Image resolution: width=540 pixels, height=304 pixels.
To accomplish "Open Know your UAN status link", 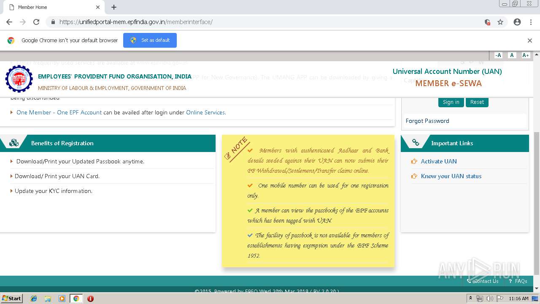I will 451,176.
